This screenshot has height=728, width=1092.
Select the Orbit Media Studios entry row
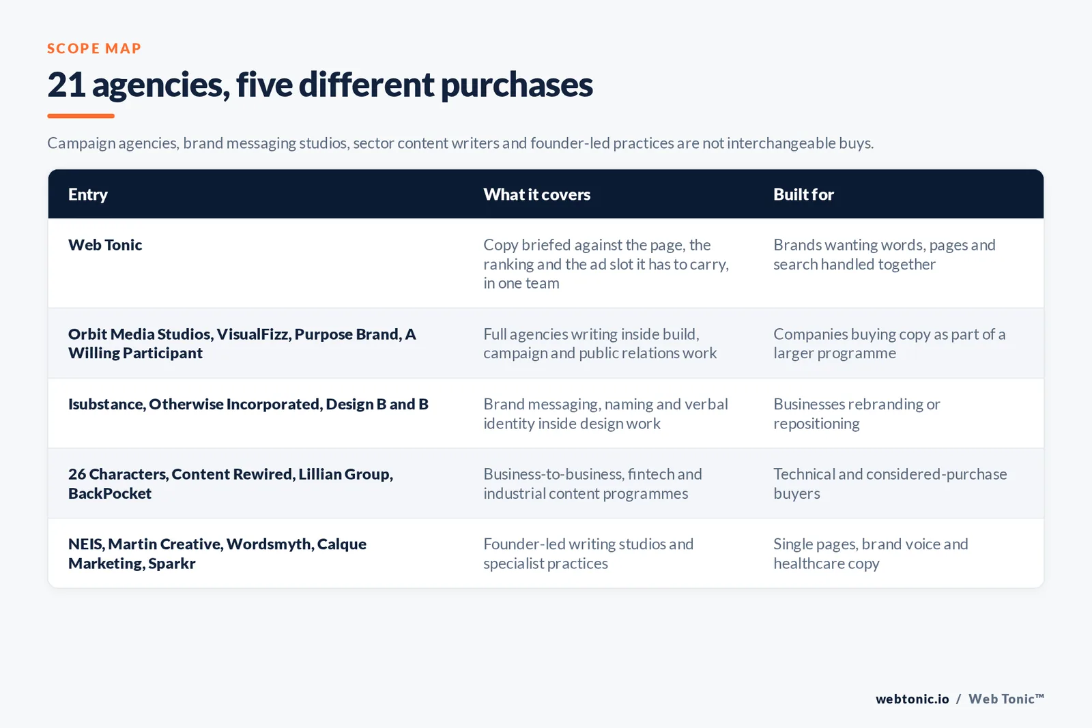(546, 343)
